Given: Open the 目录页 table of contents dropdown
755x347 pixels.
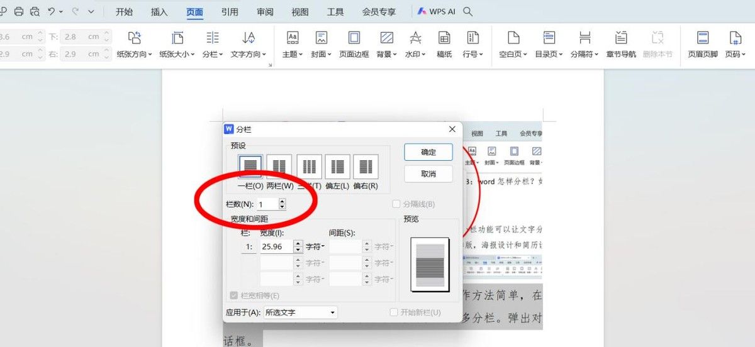Looking at the screenshot, I should coord(549,45).
